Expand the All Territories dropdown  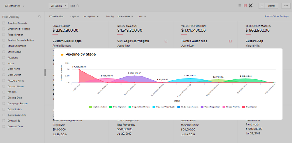(15, 6)
